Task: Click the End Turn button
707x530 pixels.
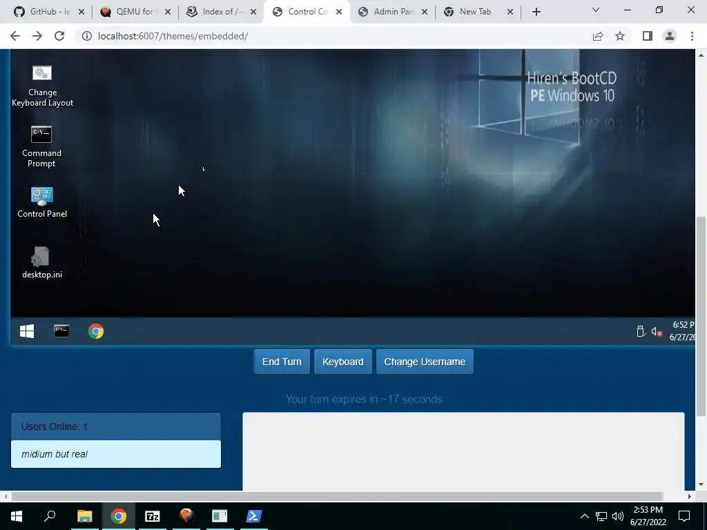Action: click(282, 362)
